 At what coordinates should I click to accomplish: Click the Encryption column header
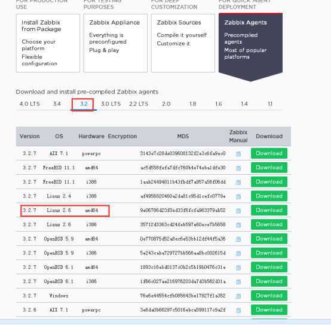tap(122, 136)
